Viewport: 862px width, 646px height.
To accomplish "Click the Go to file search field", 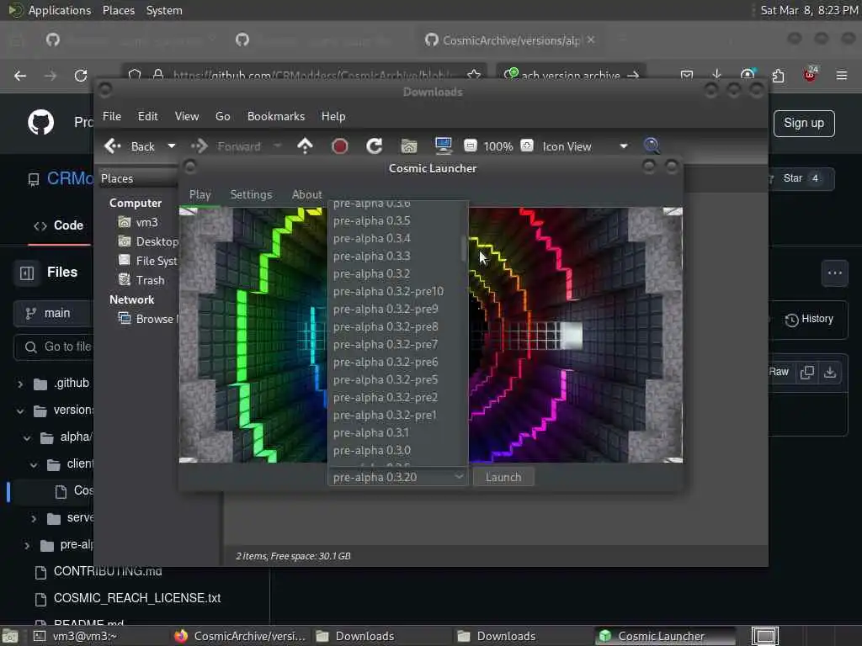I will 54,347.
